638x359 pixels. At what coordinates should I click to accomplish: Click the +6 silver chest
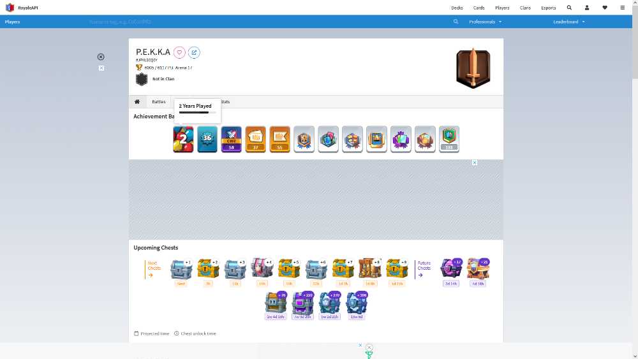316,268
